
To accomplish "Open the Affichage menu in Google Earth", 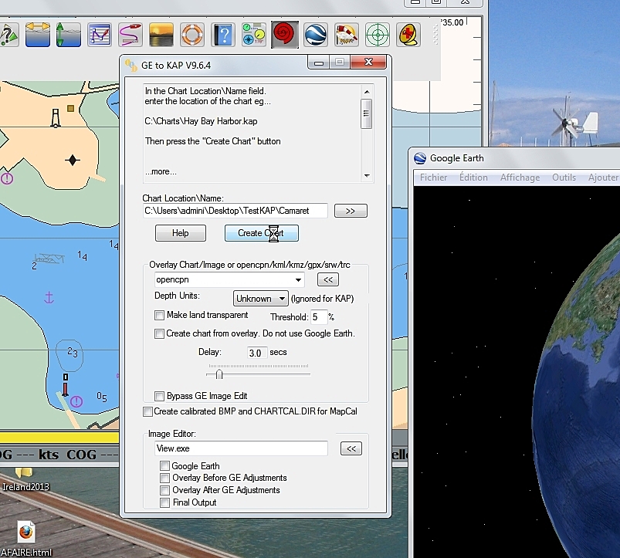I will tap(520, 178).
